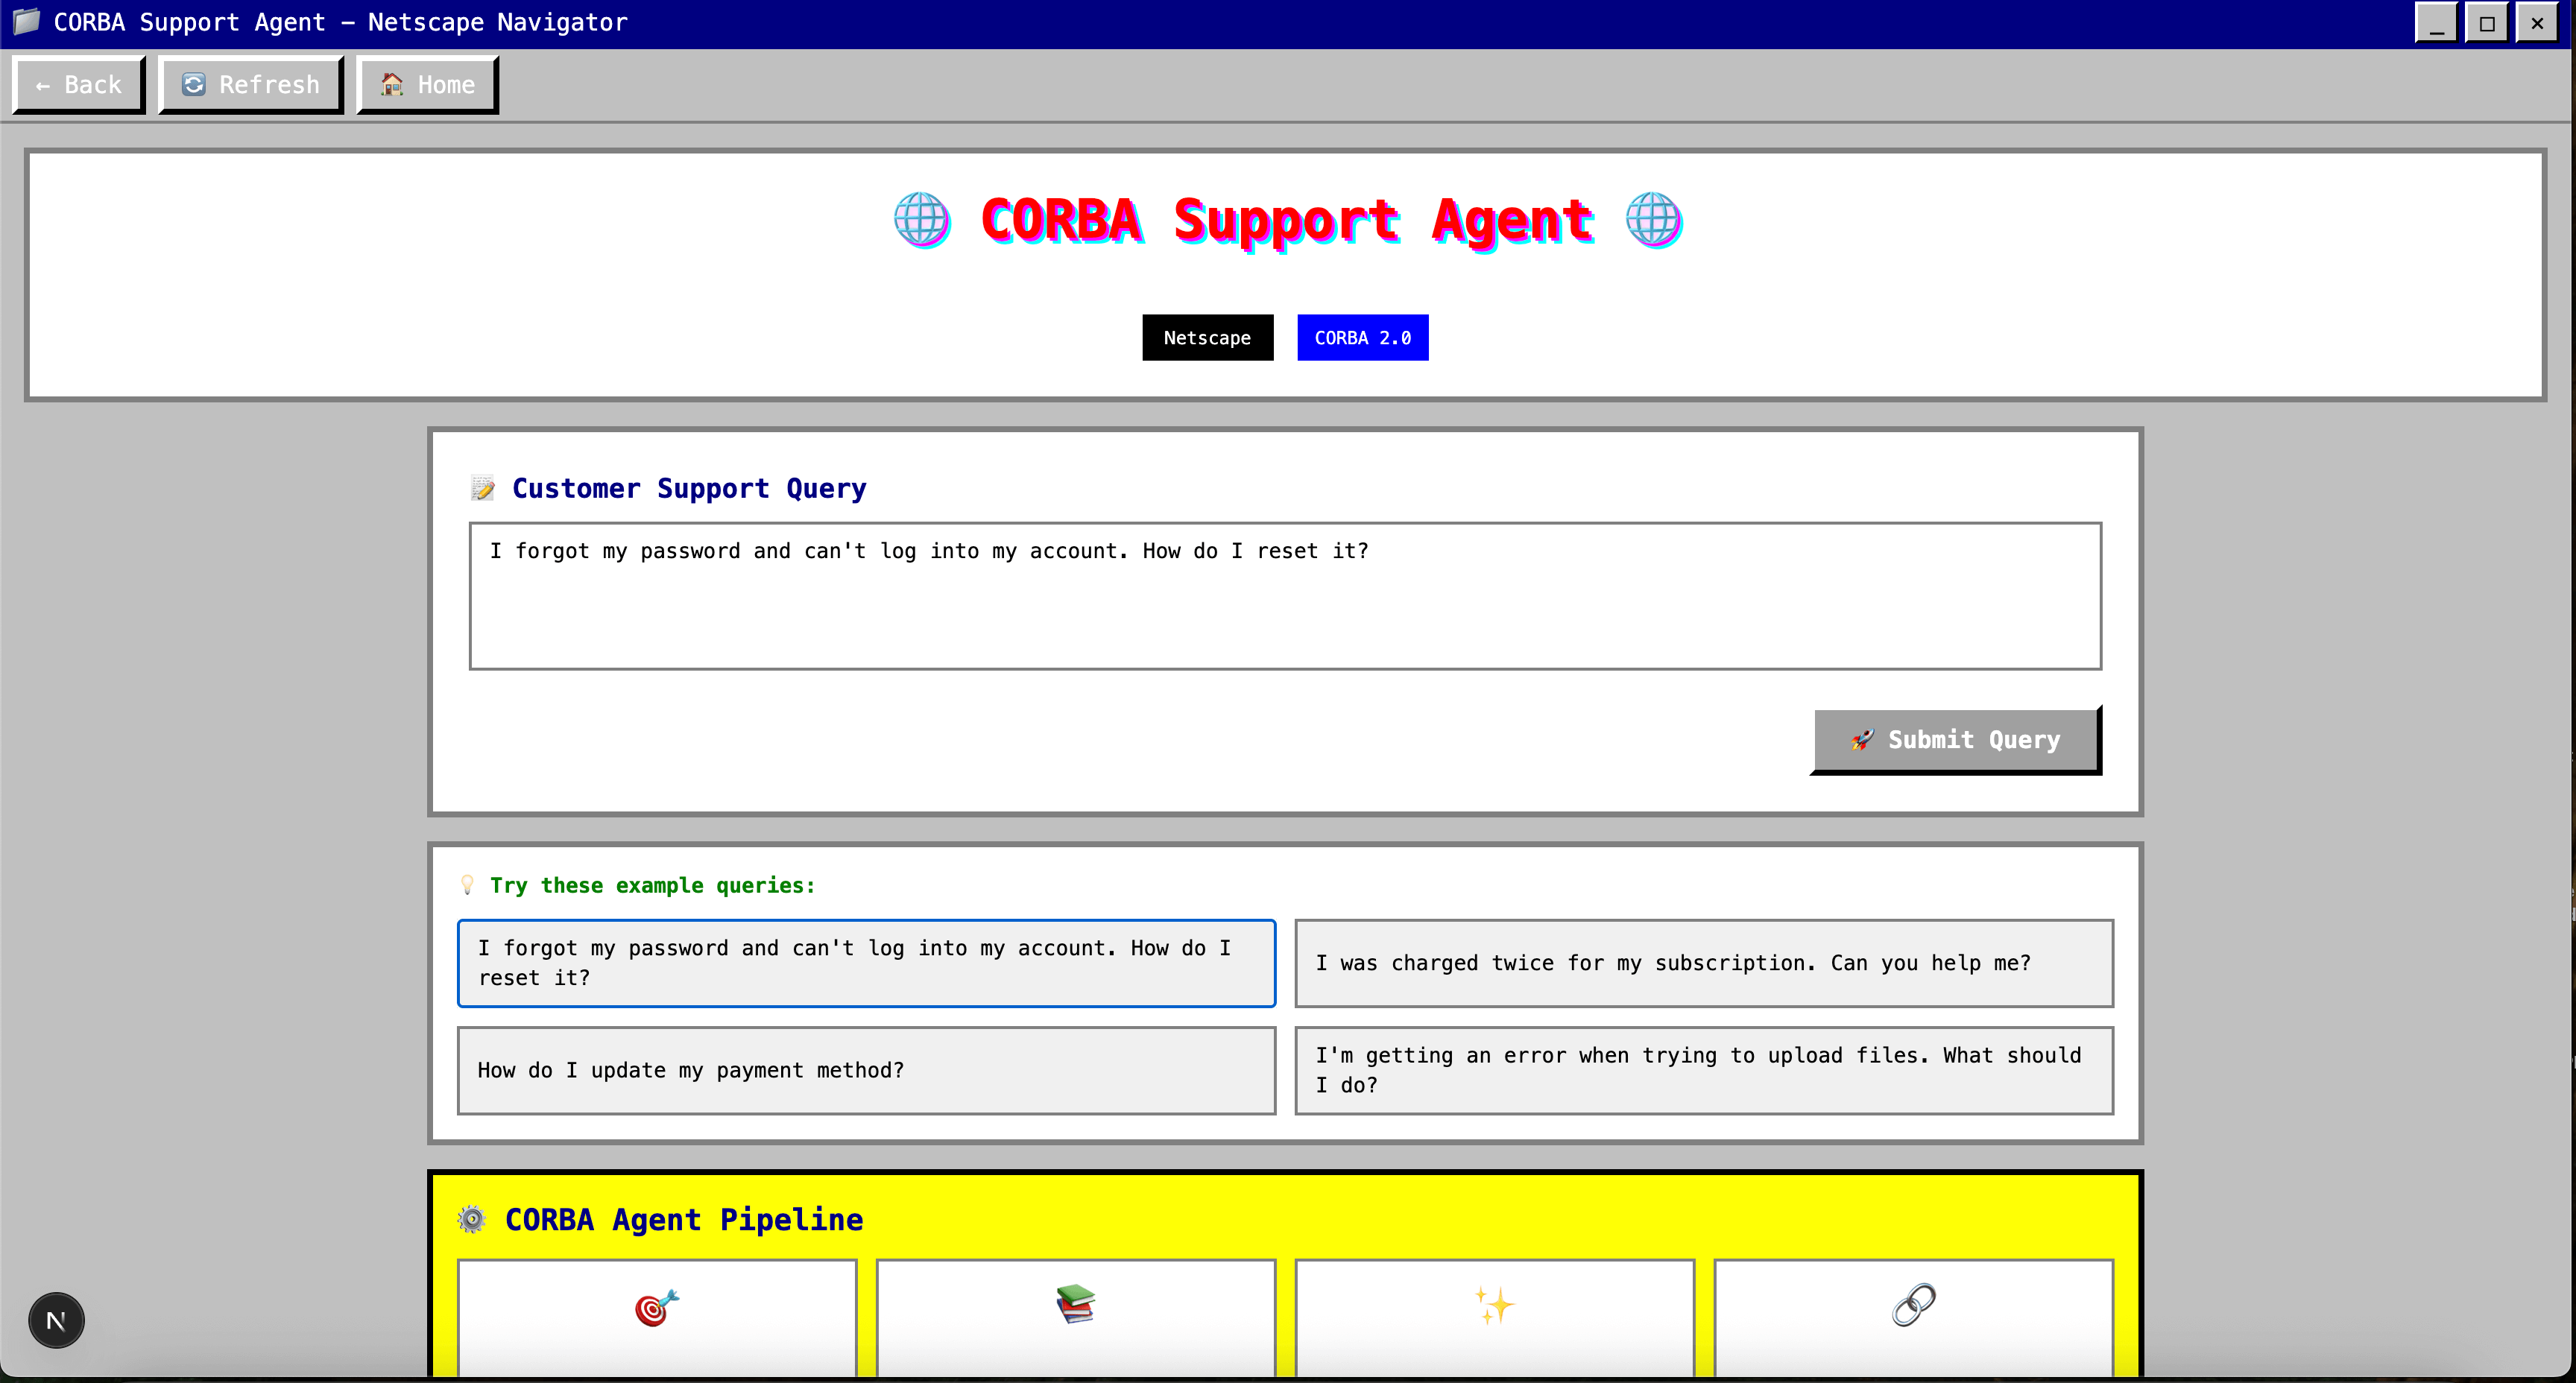Click the blue CORBA 2.0 badge
Viewport: 2576px width, 1383px height.
[1362, 338]
